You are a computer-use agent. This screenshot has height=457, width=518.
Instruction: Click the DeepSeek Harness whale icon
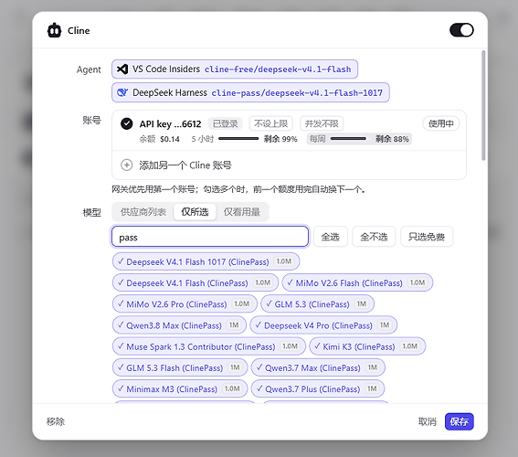click(122, 92)
